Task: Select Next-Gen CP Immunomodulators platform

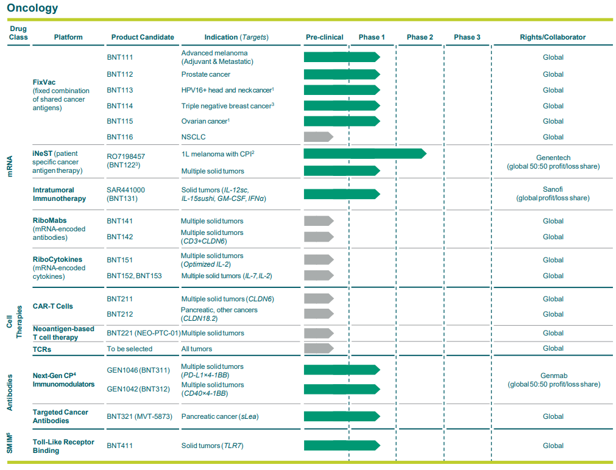Action: pyautogui.click(x=63, y=380)
